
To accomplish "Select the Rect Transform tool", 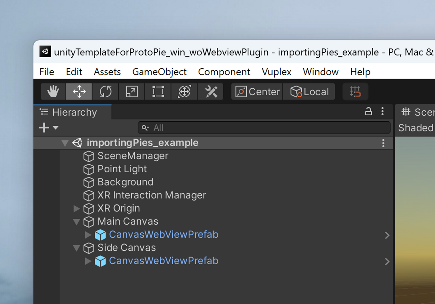I will pos(158,92).
